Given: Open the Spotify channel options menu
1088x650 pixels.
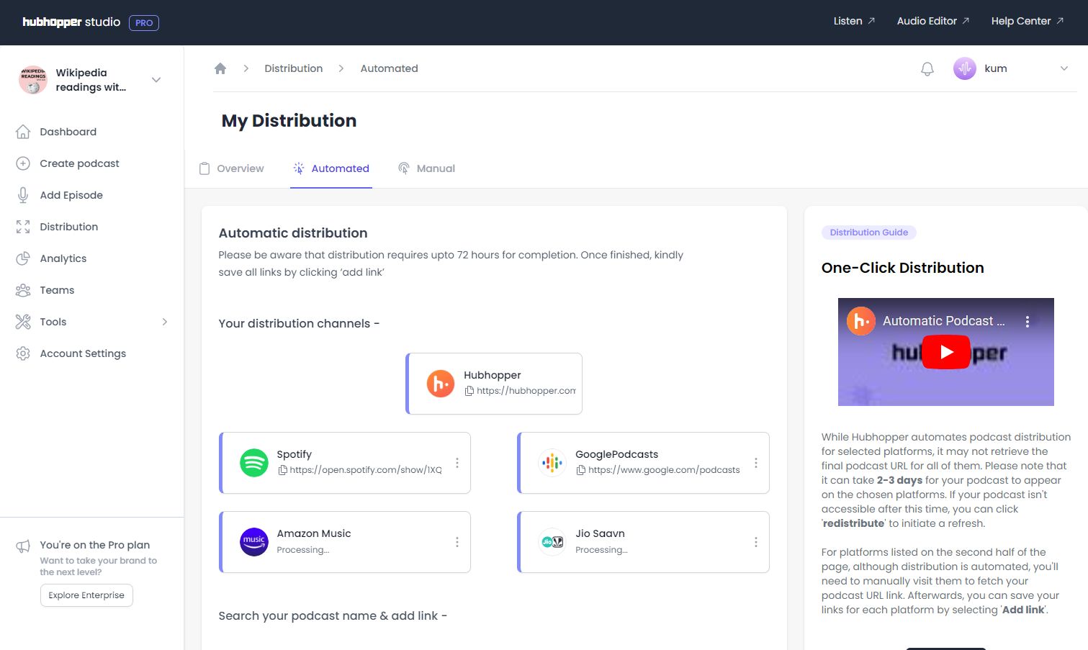Looking at the screenshot, I should click(457, 463).
